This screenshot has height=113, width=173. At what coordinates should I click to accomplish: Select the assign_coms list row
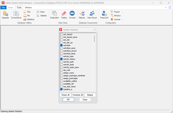click(77, 73)
